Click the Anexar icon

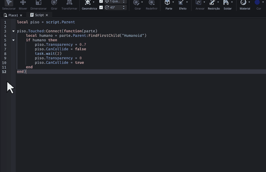point(198,2)
